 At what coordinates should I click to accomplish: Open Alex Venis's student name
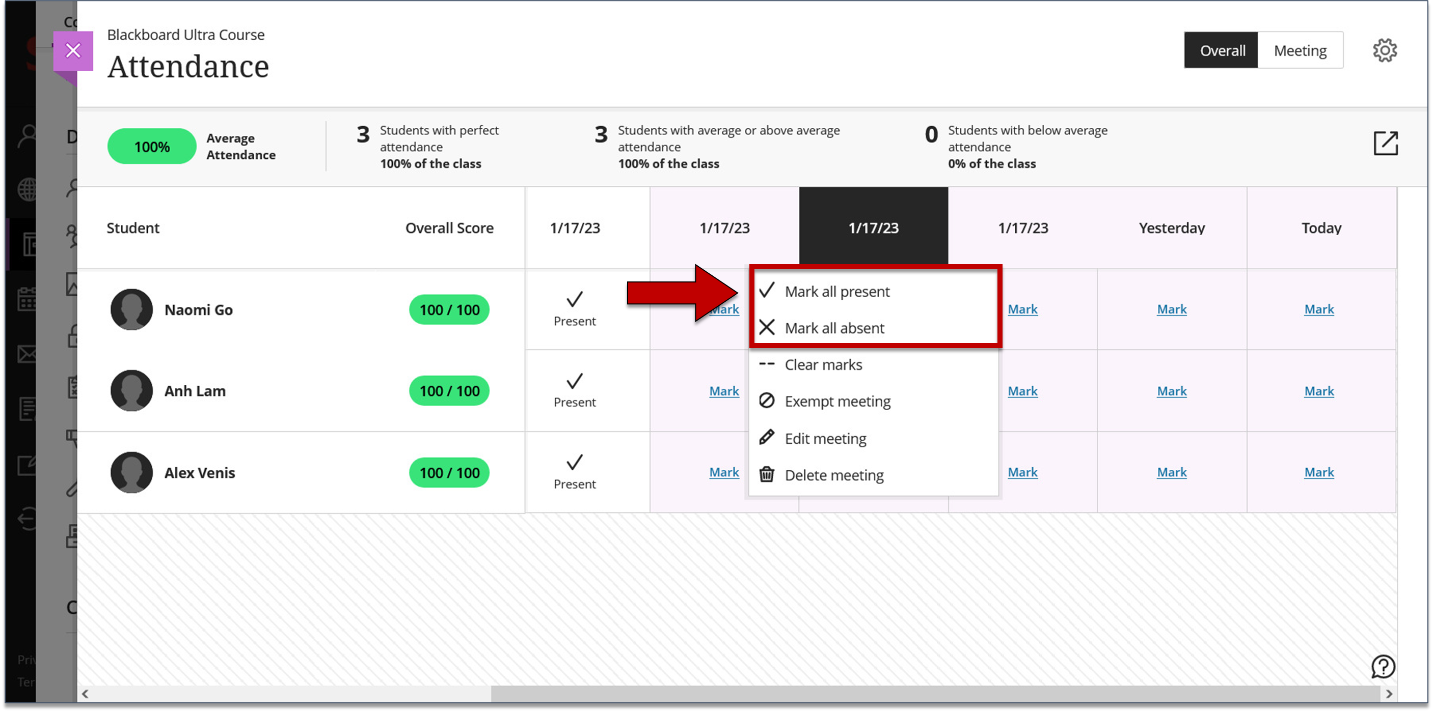click(199, 472)
